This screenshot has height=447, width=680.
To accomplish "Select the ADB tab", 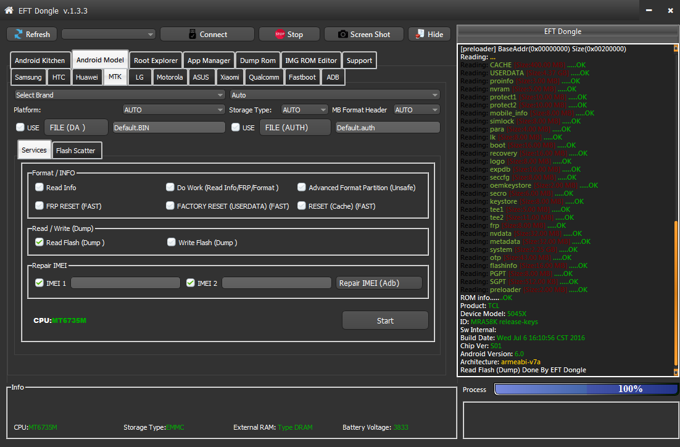I will 333,77.
